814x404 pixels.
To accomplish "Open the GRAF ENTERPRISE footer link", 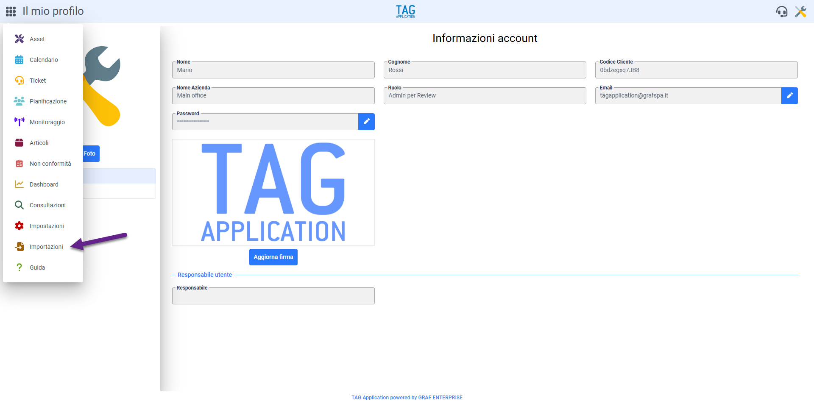I will 440,398.
